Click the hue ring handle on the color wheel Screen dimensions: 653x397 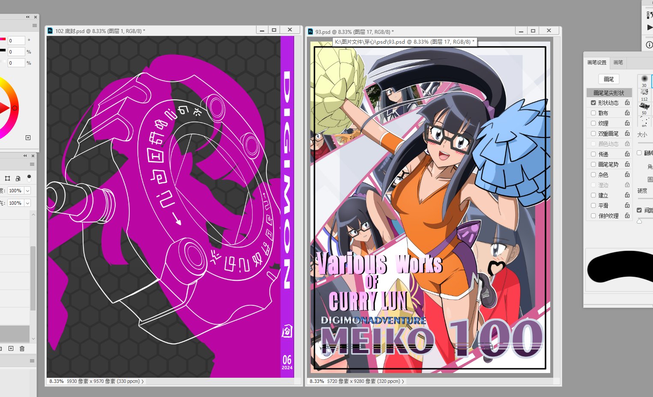click(x=15, y=108)
